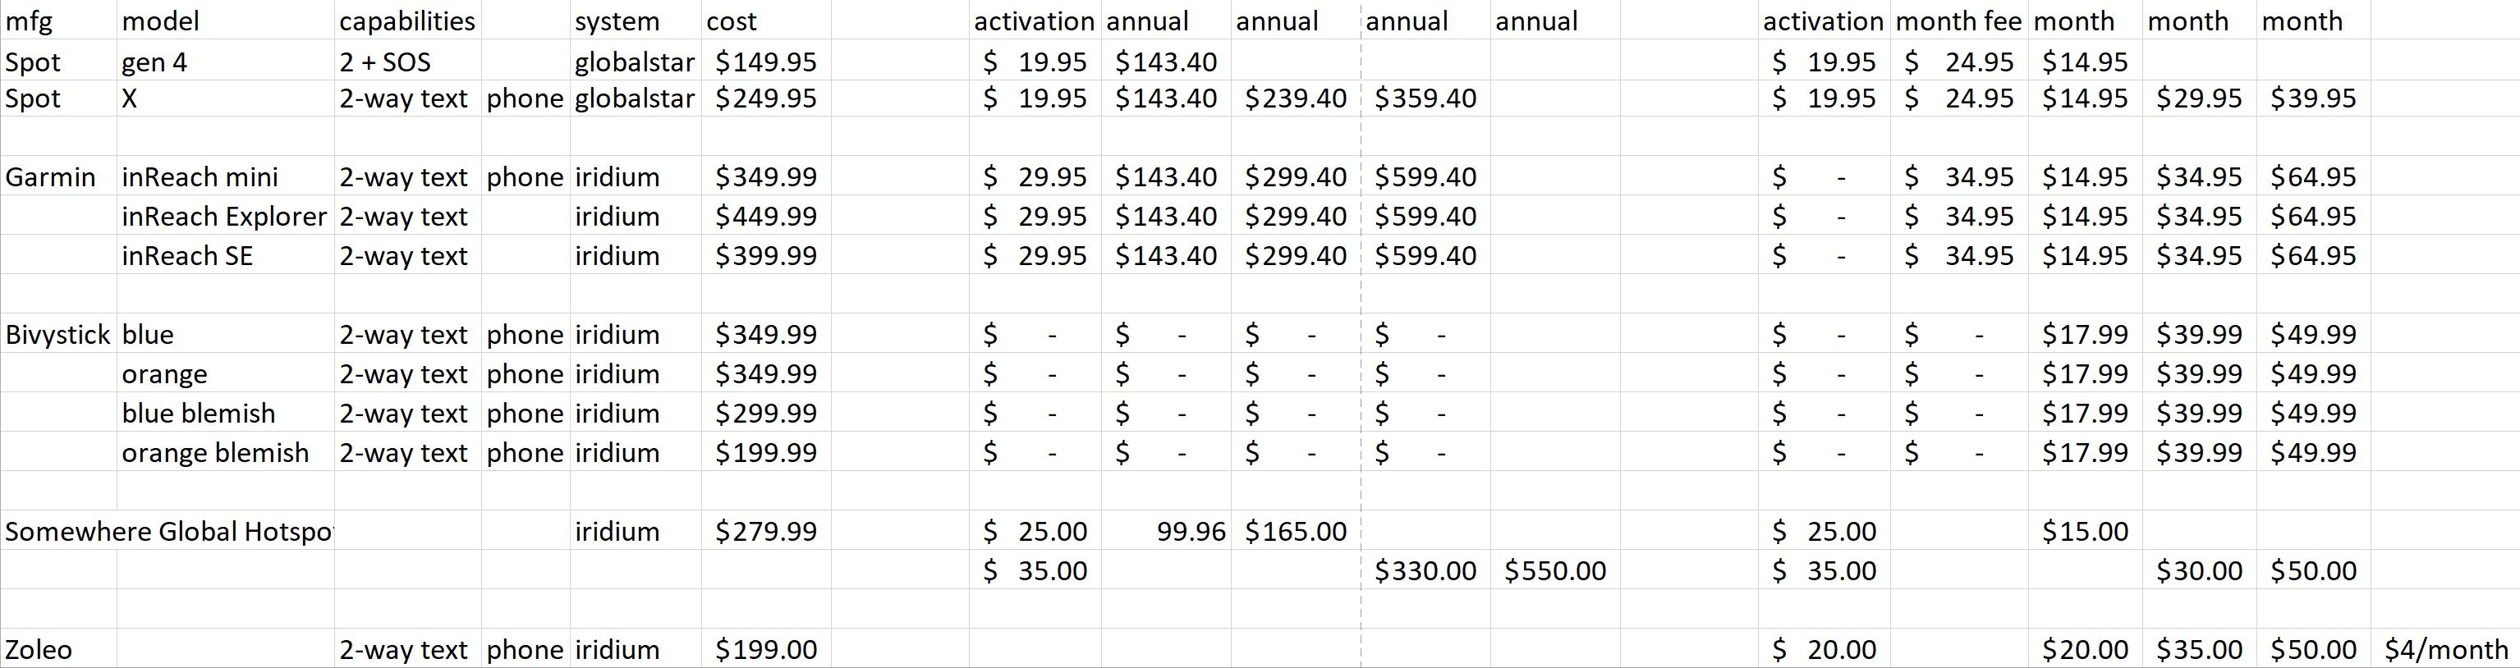The image size is (2520, 668).
Task: Click the $550.00 annual cell
Action: [1554, 570]
